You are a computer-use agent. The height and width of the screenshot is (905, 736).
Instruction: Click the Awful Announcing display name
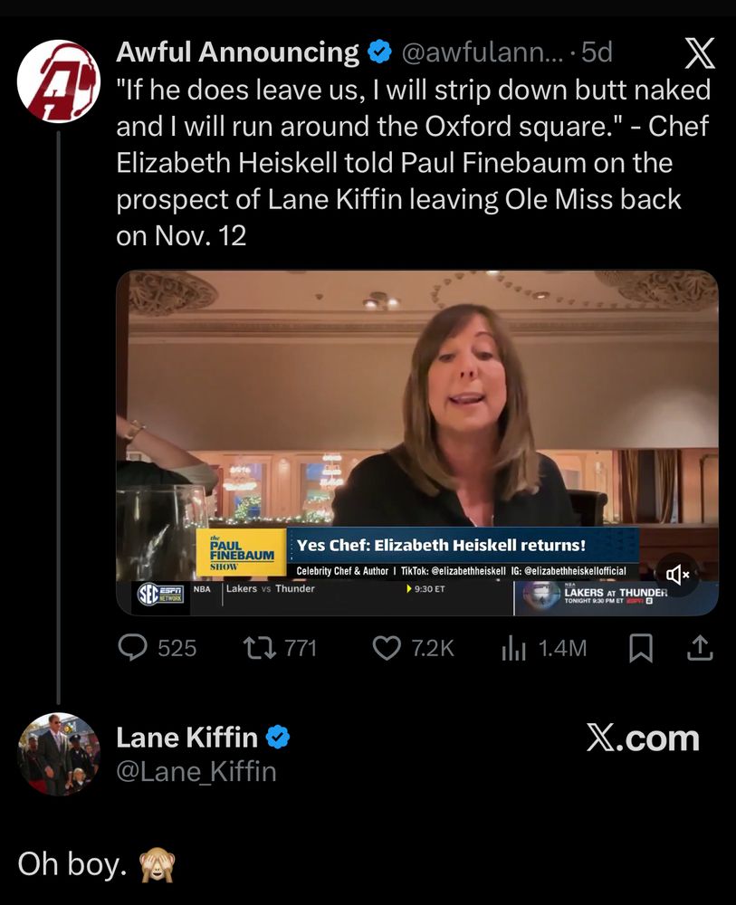tap(237, 52)
